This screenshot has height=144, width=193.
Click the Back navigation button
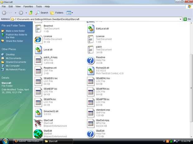point(4,13)
